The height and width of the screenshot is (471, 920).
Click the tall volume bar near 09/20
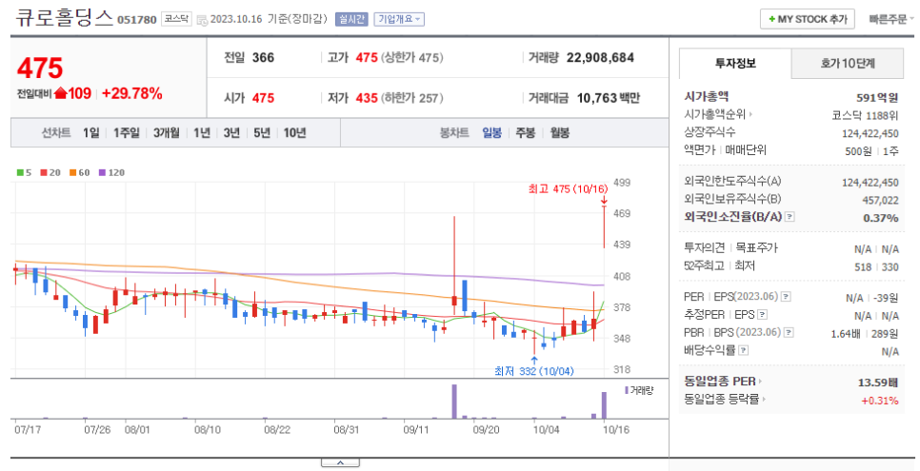(x=454, y=402)
